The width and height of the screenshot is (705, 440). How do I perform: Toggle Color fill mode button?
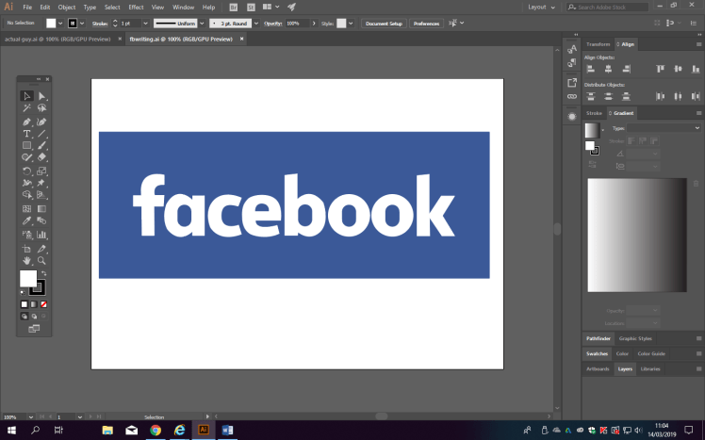(25, 304)
